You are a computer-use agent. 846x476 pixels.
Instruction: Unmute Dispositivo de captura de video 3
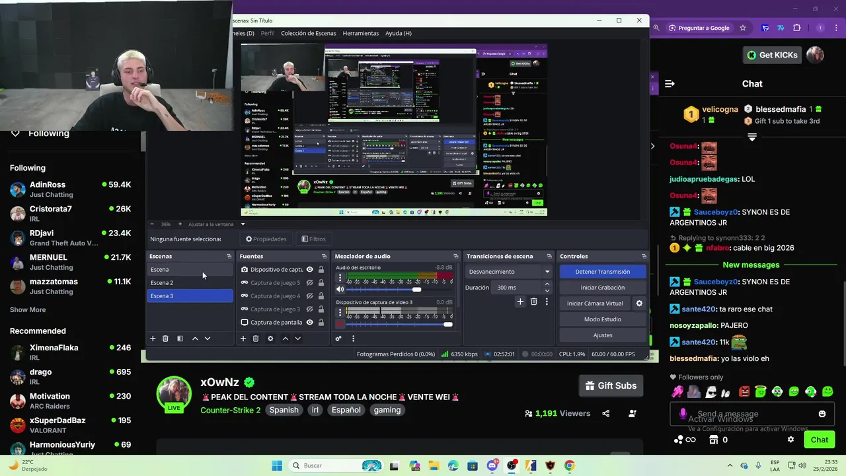click(340, 324)
